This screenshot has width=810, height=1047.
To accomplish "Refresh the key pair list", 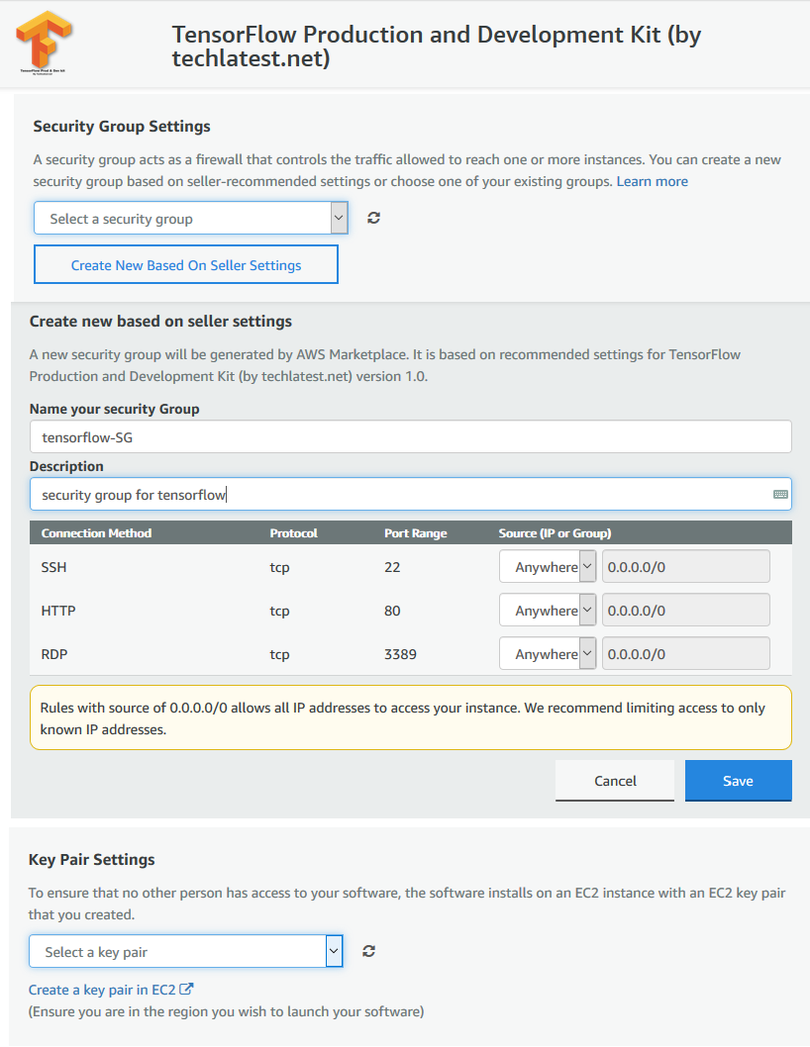I will point(368,951).
